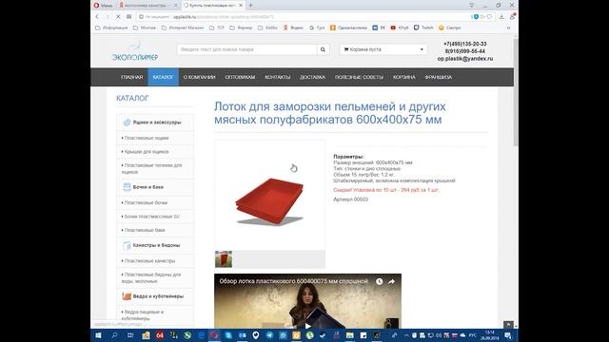Click the scroll-to-top arrow button
Image resolution: width=609 pixels, height=342 pixels.
tap(508, 325)
